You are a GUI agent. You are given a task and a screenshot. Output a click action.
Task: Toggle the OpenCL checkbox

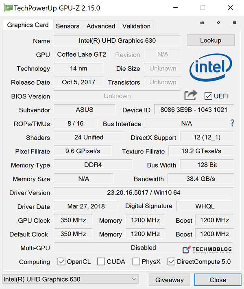coord(61,261)
